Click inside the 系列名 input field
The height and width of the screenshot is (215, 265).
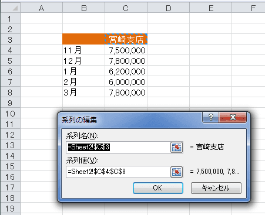pyautogui.click(x=118, y=147)
